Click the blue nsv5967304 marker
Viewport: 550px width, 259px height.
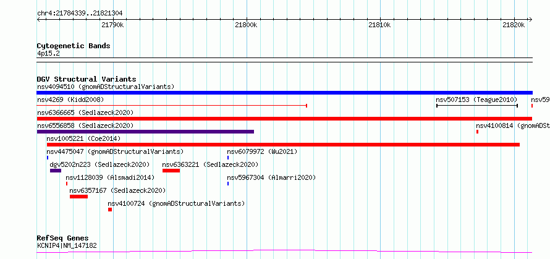228,184
